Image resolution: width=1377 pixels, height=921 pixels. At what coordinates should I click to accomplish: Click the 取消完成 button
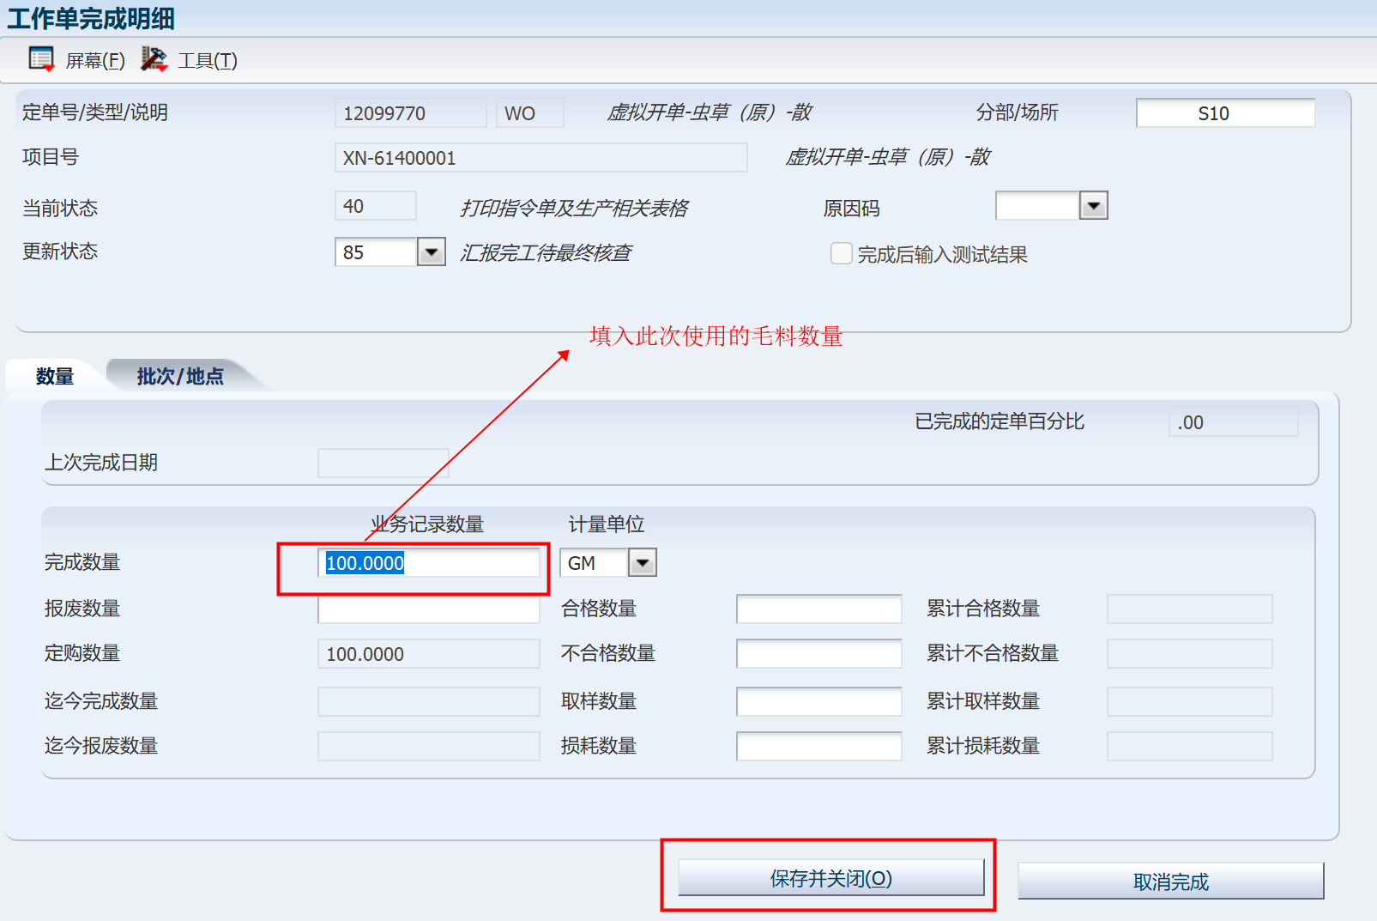[1170, 882]
